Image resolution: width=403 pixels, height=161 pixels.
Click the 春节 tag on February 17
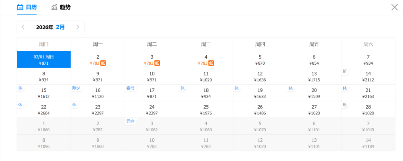[130, 88]
